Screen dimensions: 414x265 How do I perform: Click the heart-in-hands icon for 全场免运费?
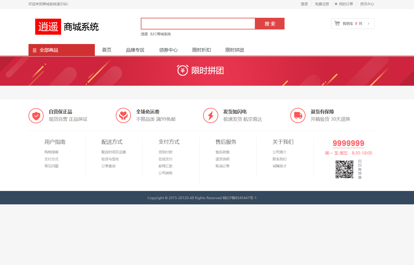click(123, 116)
